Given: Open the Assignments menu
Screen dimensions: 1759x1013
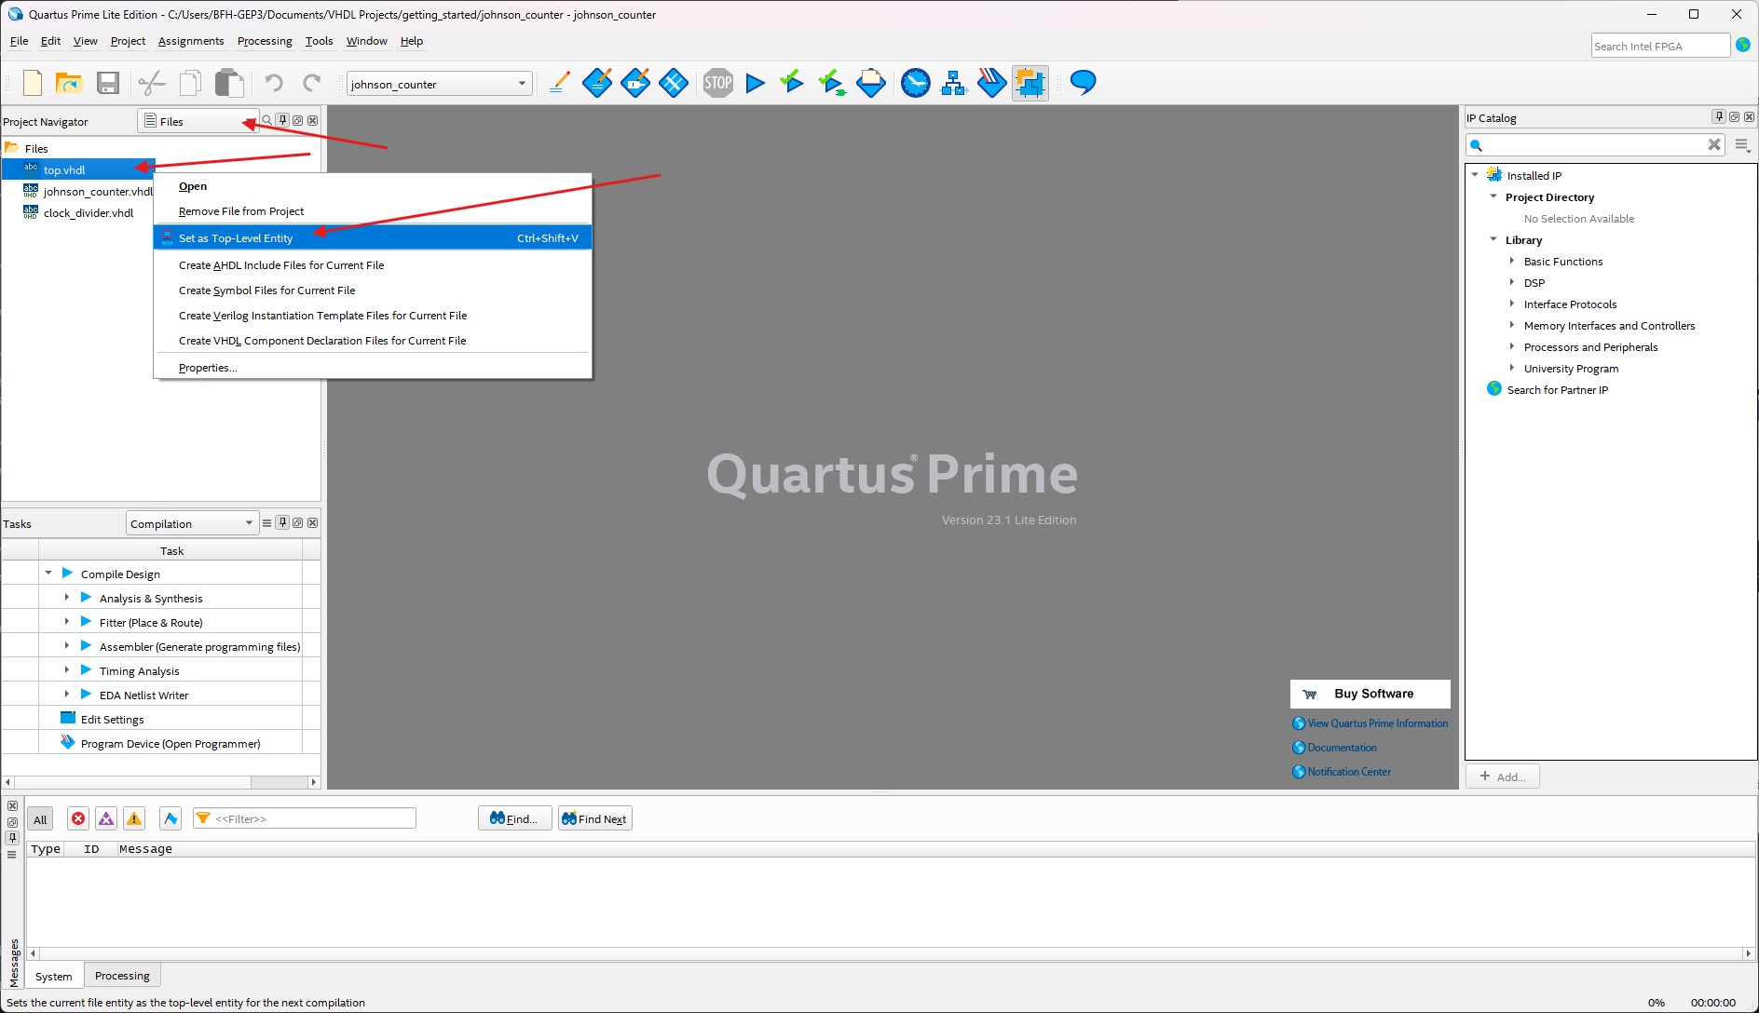Looking at the screenshot, I should pyautogui.click(x=191, y=41).
